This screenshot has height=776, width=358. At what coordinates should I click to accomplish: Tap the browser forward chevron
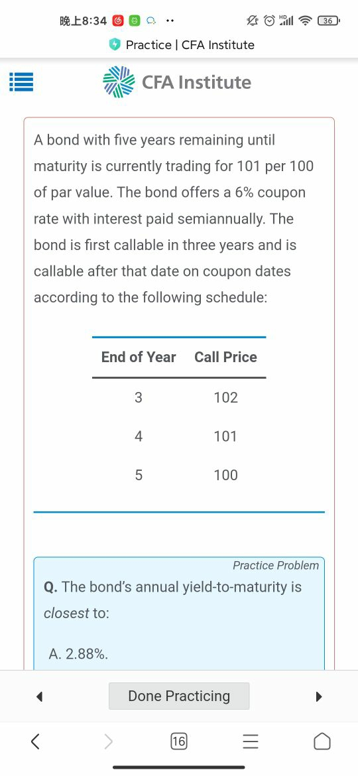point(108,742)
